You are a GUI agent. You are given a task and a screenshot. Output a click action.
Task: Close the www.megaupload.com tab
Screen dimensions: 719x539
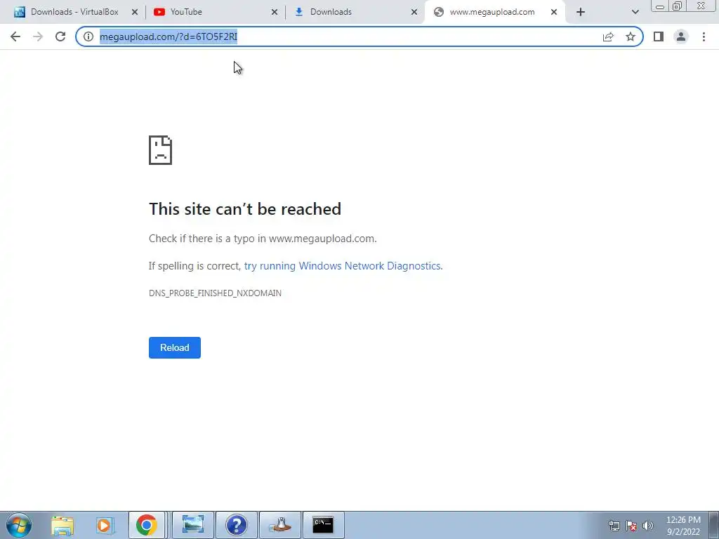(554, 12)
